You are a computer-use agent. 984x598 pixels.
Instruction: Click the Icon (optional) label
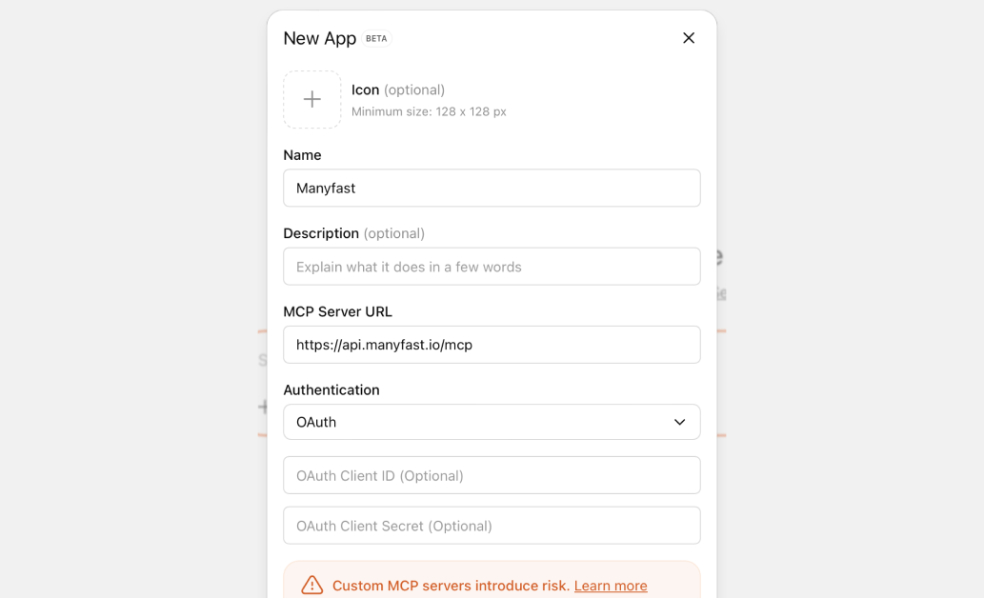(397, 90)
